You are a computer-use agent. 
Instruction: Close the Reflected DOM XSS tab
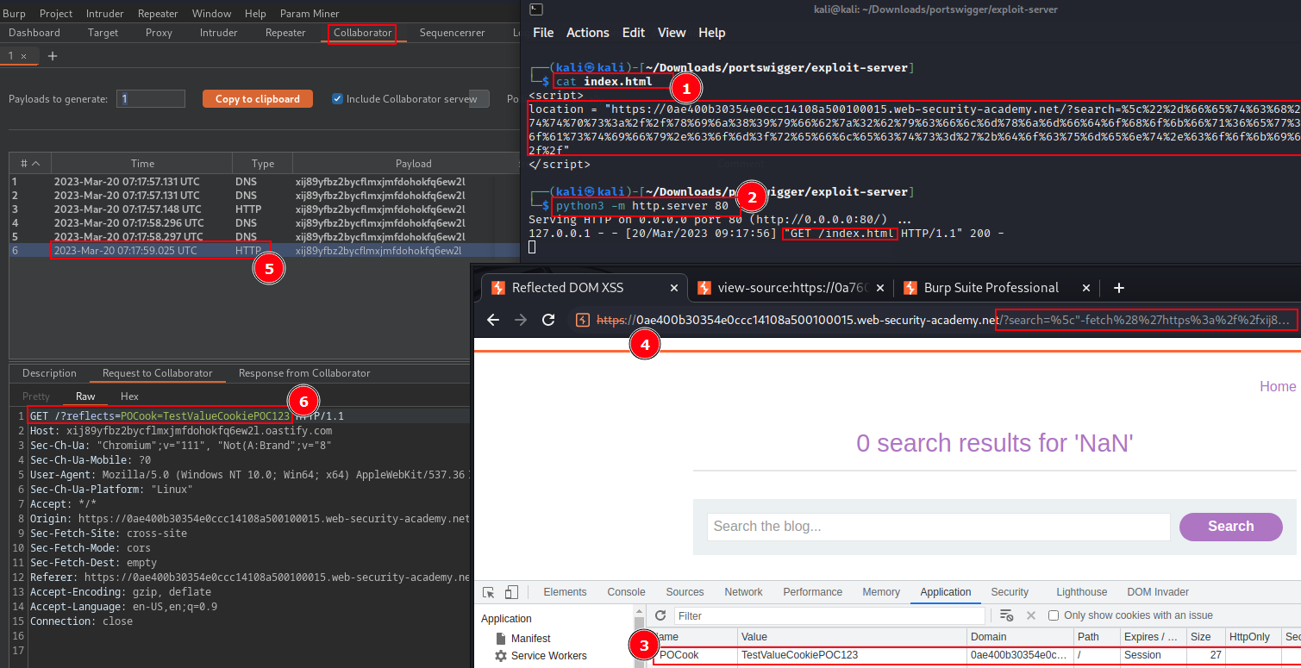[675, 288]
